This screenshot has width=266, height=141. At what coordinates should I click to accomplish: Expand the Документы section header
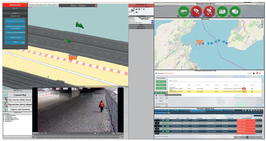141,28
